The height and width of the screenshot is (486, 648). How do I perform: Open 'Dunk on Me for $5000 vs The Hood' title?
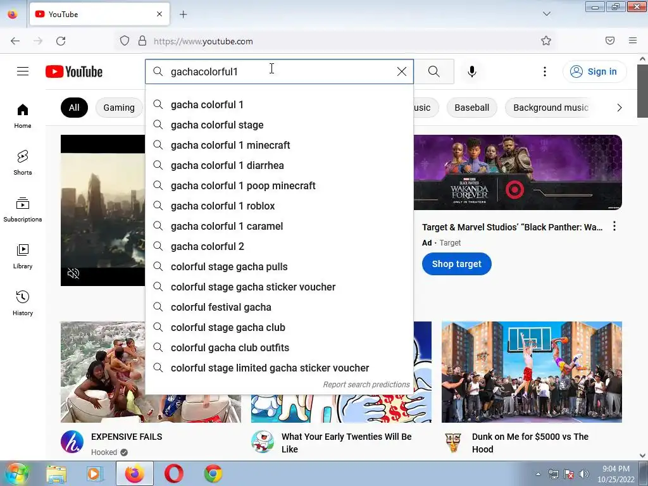pyautogui.click(x=530, y=442)
